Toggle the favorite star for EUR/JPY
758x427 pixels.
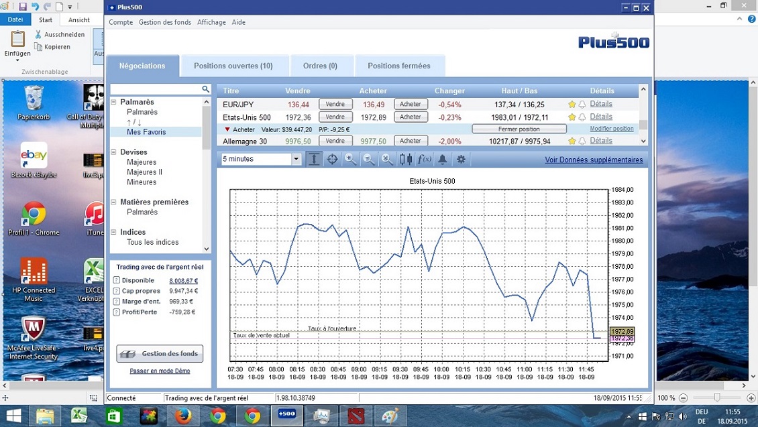coord(573,104)
